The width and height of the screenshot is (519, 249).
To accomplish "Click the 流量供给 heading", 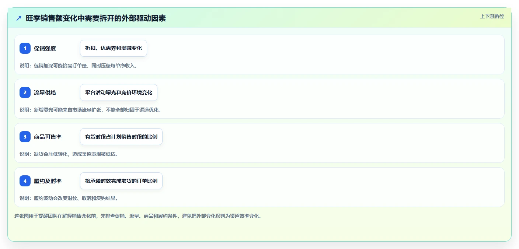I will [x=45, y=92].
